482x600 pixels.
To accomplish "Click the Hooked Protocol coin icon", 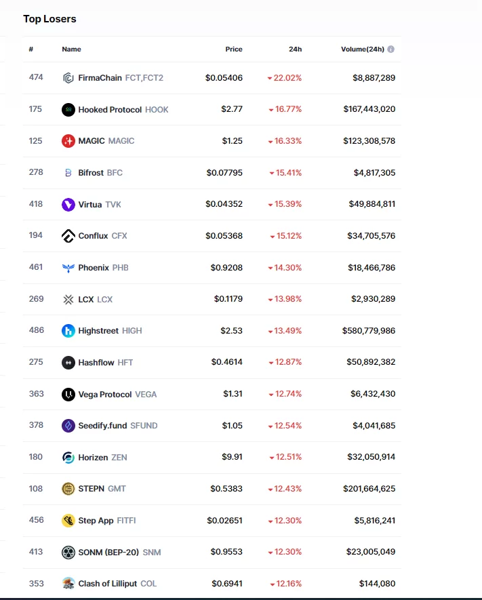I will [68, 110].
